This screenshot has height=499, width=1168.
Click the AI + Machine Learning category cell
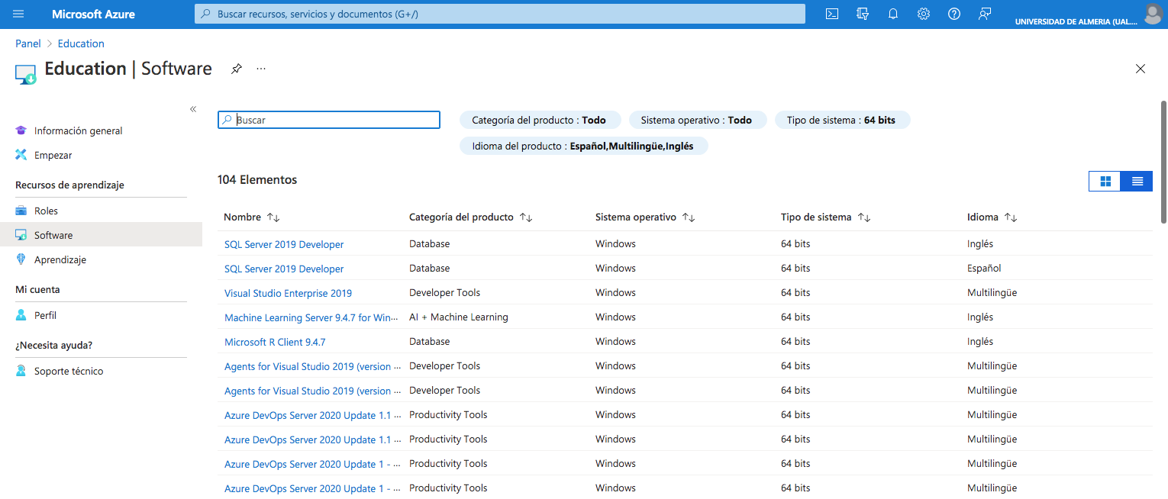click(x=459, y=317)
